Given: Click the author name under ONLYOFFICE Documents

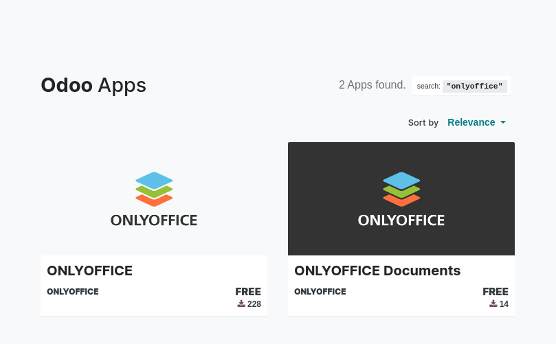Looking at the screenshot, I should click(320, 292).
